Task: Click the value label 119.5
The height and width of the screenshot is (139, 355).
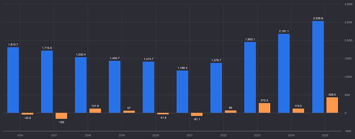Action: point(298,106)
